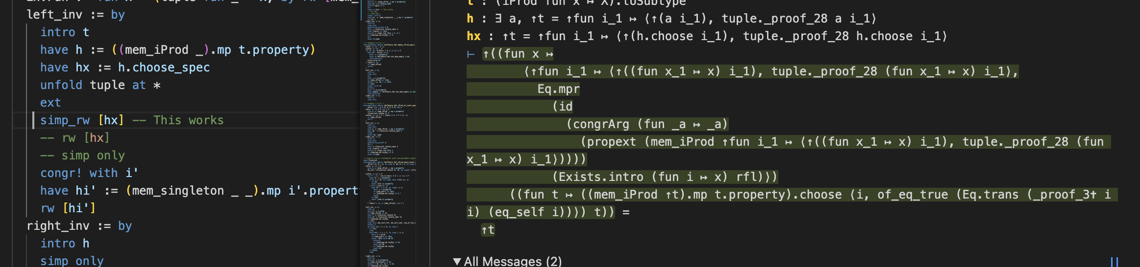
Task: Click the commented-out '-- rw [hx]' line
Action: click(74, 138)
